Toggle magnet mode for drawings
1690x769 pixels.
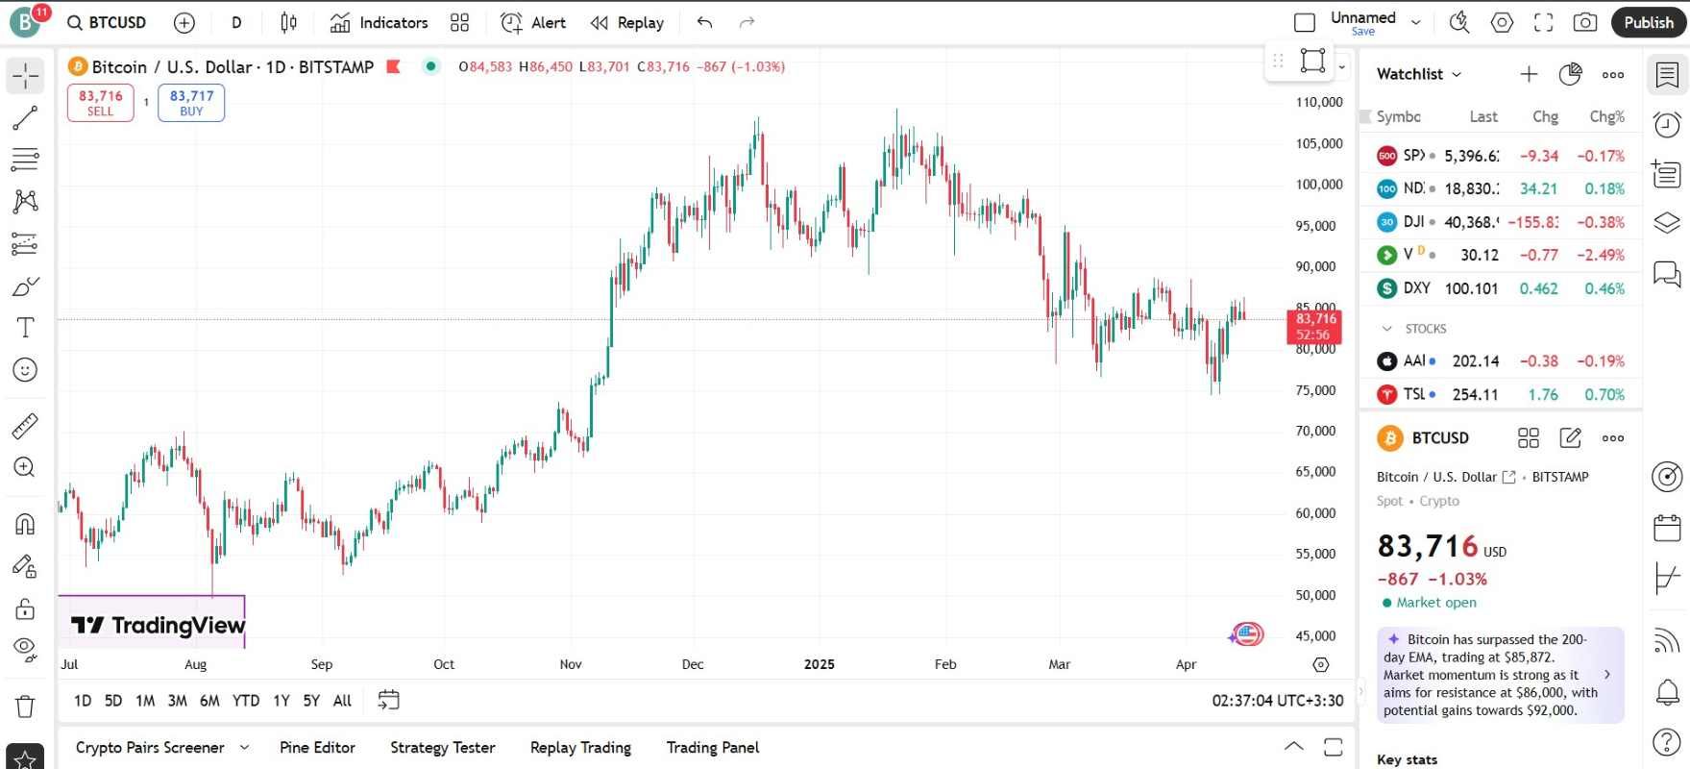(25, 524)
